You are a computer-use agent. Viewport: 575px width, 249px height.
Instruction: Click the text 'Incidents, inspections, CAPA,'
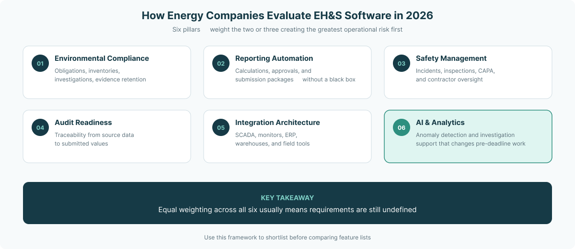455,71
